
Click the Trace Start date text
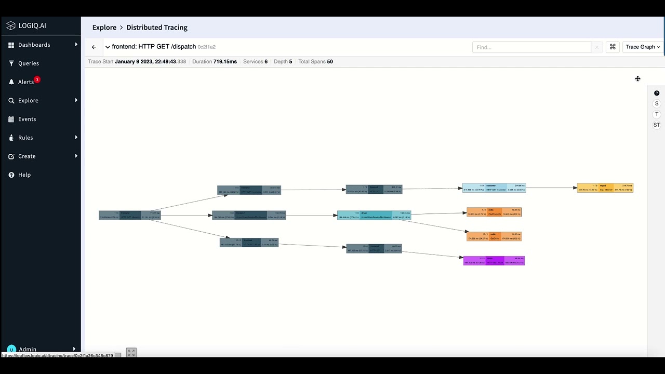tap(150, 61)
